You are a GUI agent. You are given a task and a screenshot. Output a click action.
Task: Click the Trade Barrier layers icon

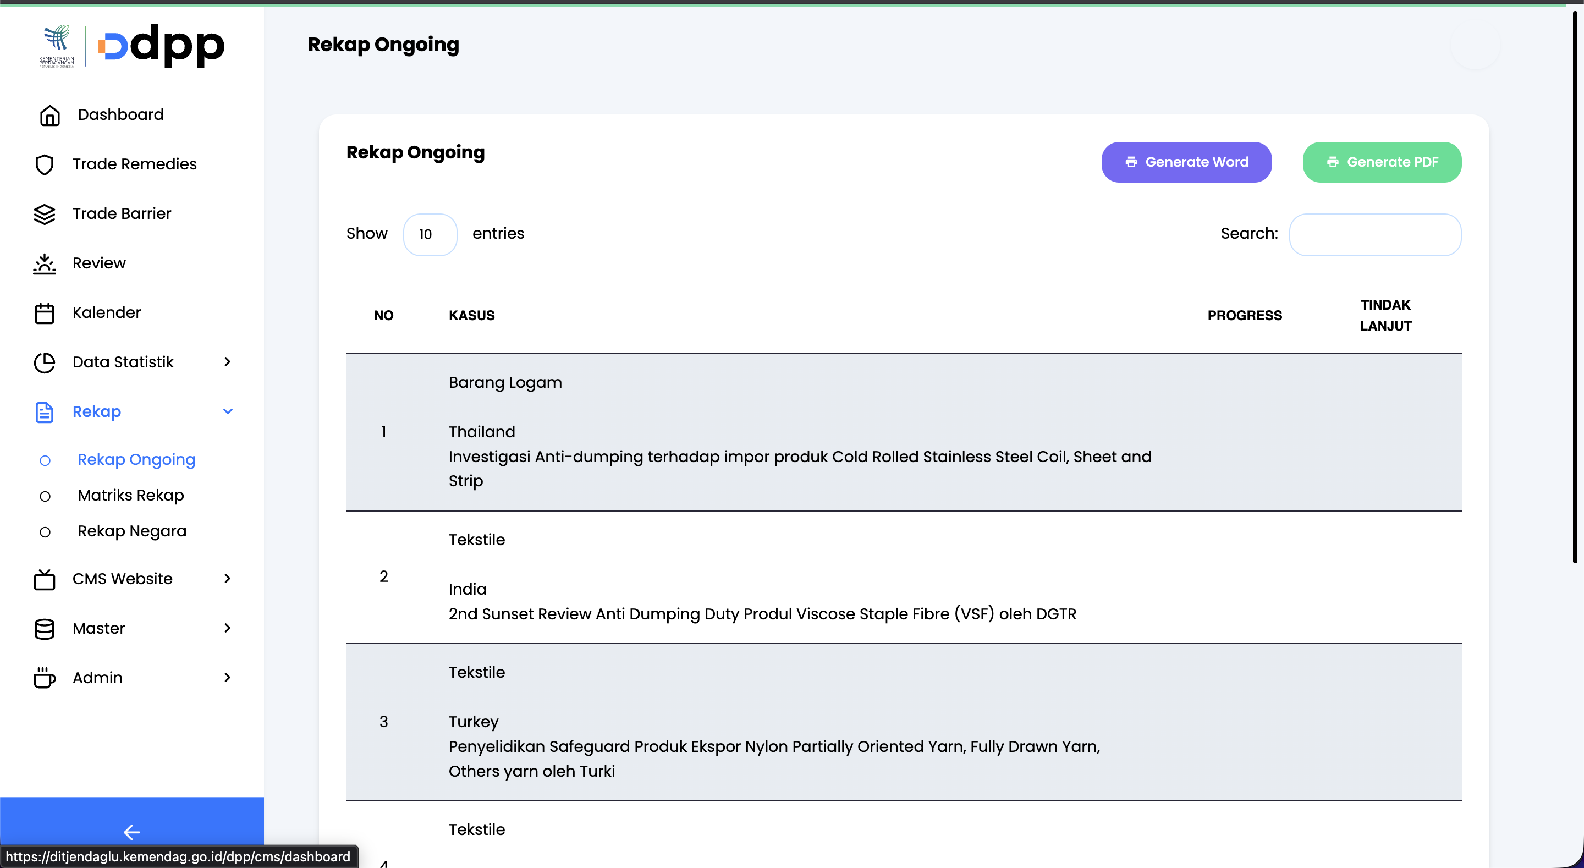(x=44, y=214)
